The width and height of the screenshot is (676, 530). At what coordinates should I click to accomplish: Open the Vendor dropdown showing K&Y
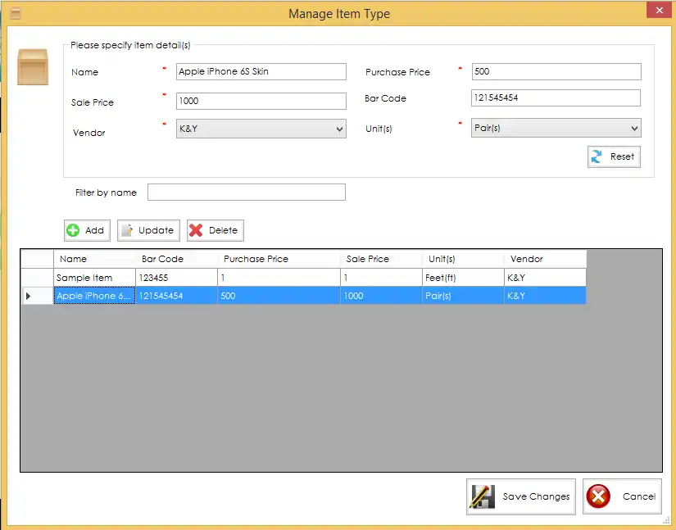[x=261, y=129]
